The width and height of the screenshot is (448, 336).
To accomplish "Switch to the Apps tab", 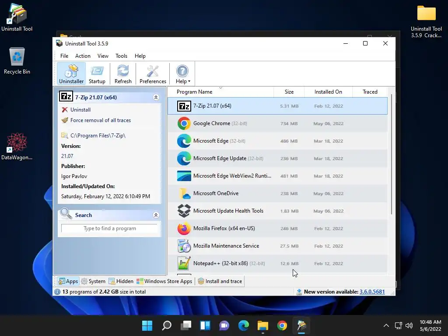I will 68,281.
